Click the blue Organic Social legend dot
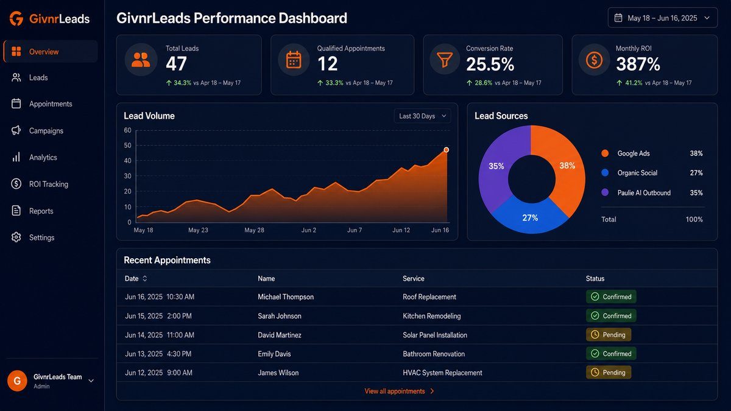The height and width of the screenshot is (411, 731). (605, 173)
